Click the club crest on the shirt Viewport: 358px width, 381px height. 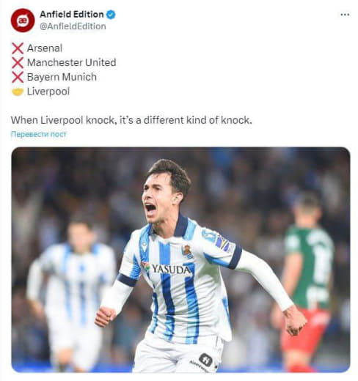187,251
